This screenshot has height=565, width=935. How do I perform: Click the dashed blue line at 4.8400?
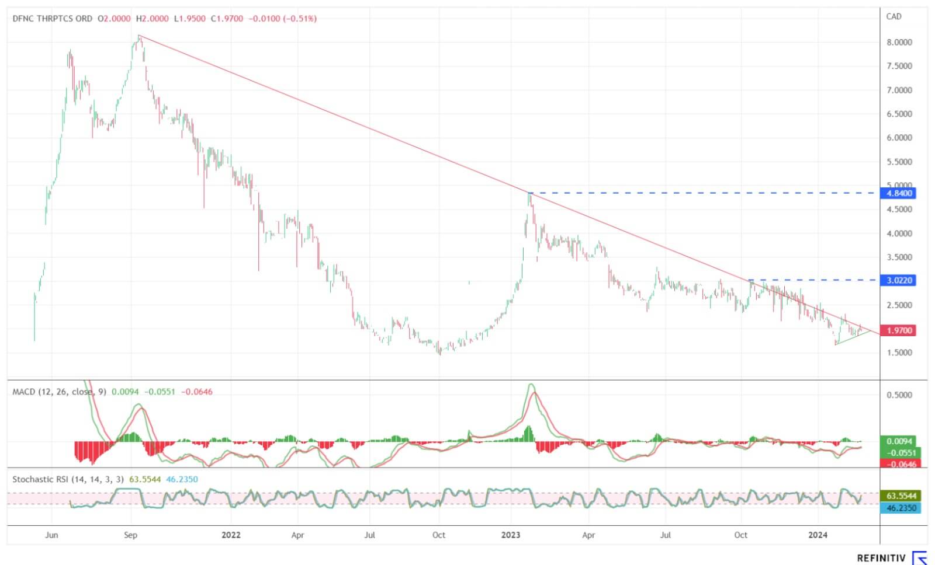coord(701,193)
